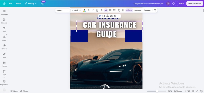This screenshot has height=93, width=204.
Task: Open the Elements panel
Action: pos(4,21)
